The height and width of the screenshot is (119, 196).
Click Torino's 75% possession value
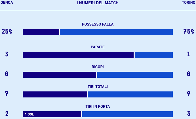click(x=188, y=32)
